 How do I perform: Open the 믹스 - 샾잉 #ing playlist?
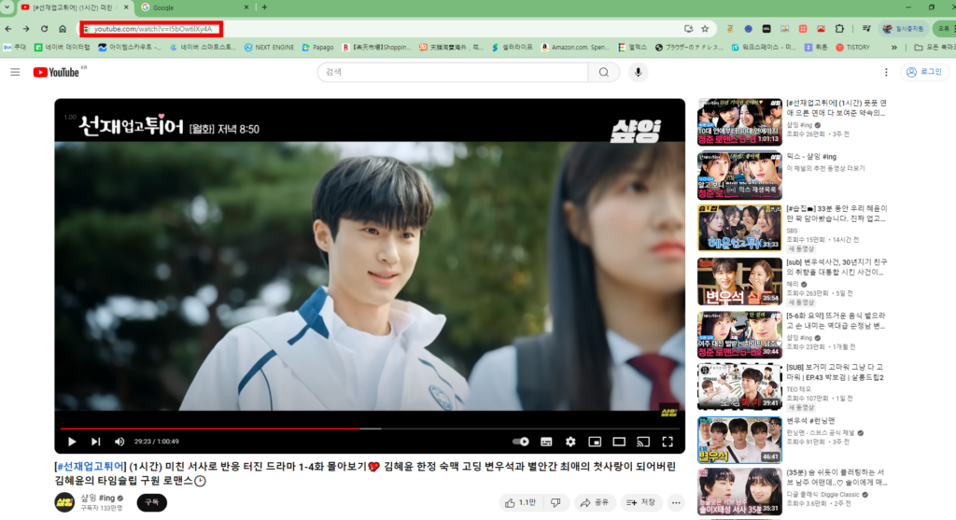click(811, 157)
